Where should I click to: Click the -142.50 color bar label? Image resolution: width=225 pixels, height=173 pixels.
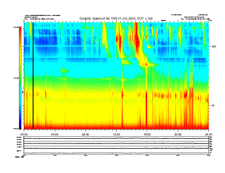[16, 78]
